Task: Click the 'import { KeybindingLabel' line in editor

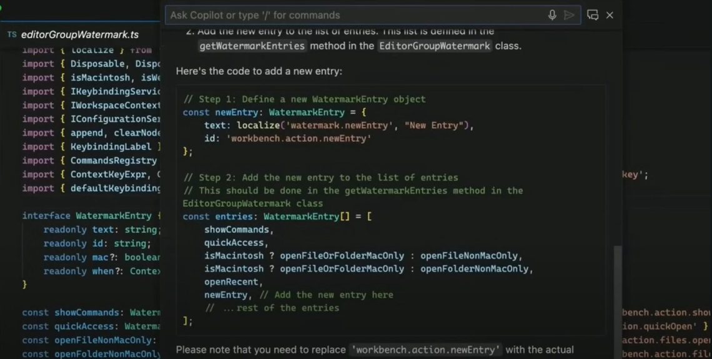Action: point(91,147)
